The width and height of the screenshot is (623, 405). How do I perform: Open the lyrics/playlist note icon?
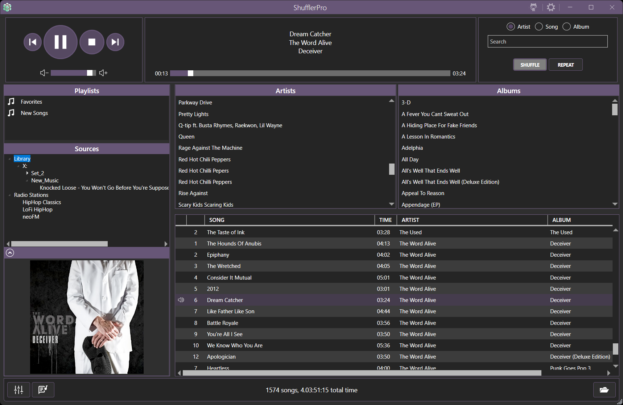(43, 390)
